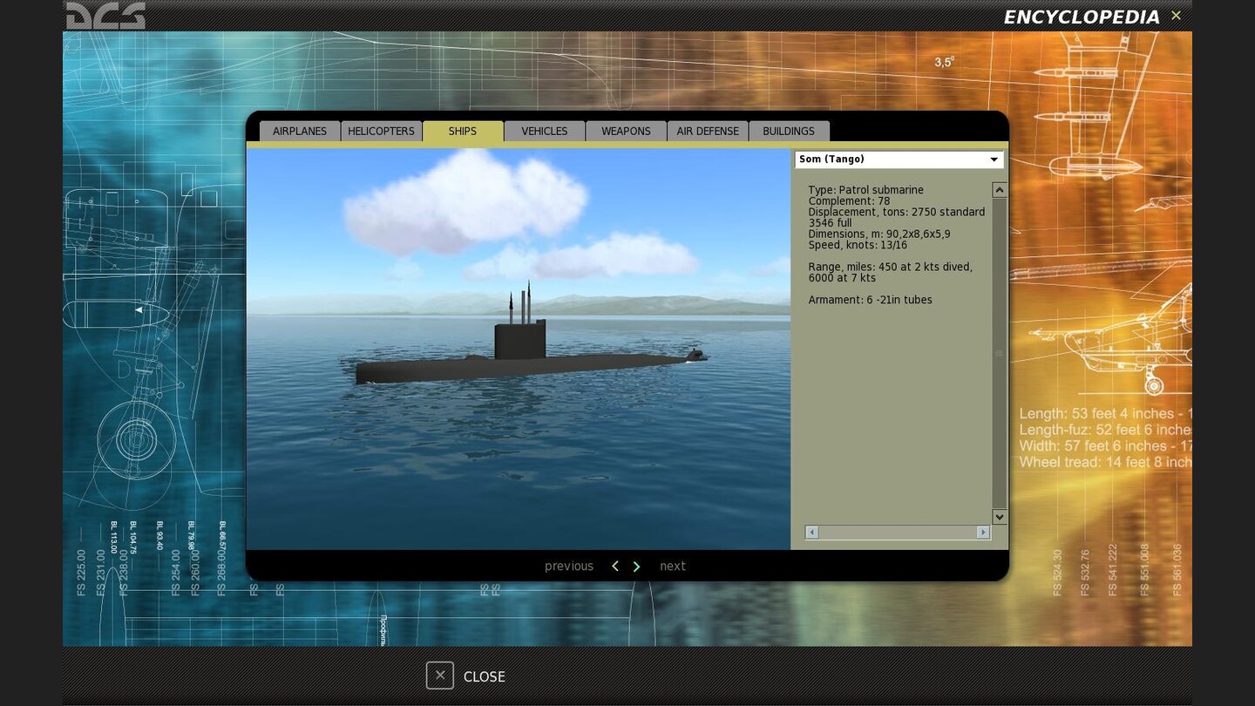Click the green next arrow icon
Image resolution: width=1255 pixels, height=706 pixels.
[x=636, y=567]
